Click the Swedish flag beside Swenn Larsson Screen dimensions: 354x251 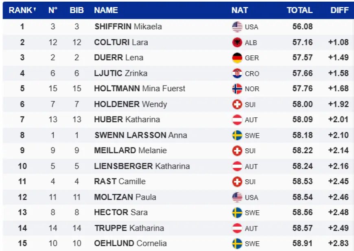point(237,135)
